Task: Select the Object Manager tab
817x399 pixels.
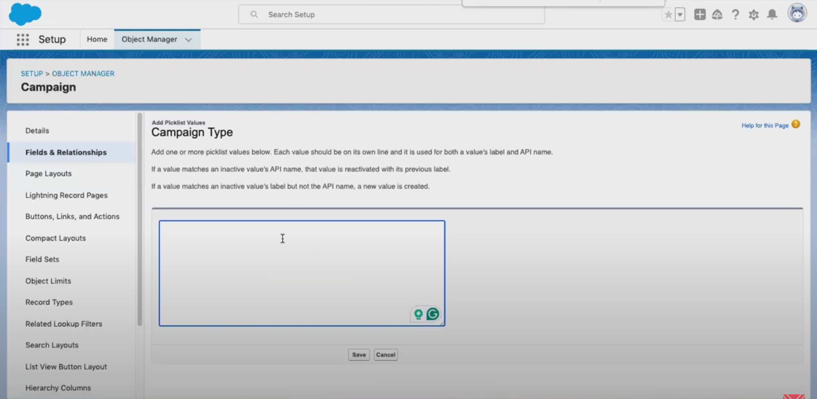Action: (149, 39)
